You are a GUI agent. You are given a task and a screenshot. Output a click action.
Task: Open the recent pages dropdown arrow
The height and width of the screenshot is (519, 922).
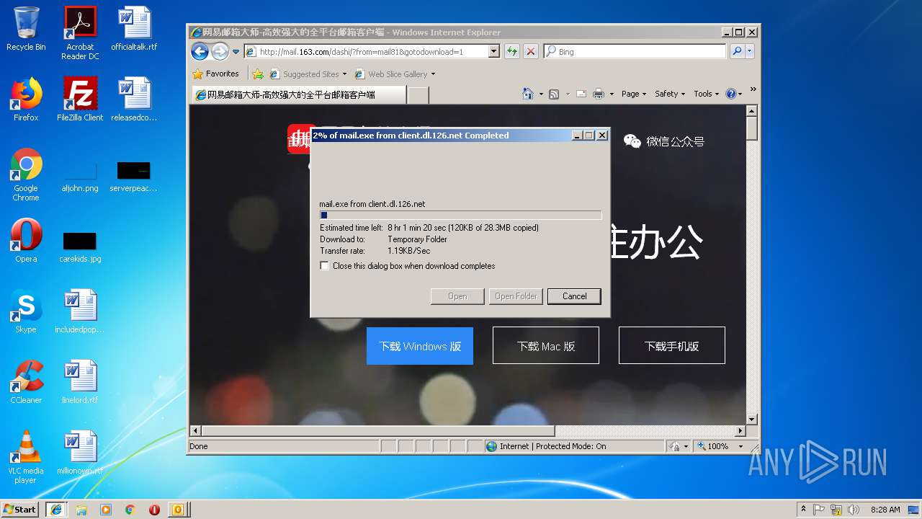click(236, 52)
